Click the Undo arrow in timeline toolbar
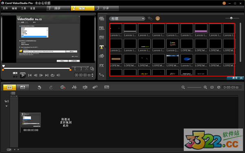Screen dimensions: 245x153 pos(39,87)
